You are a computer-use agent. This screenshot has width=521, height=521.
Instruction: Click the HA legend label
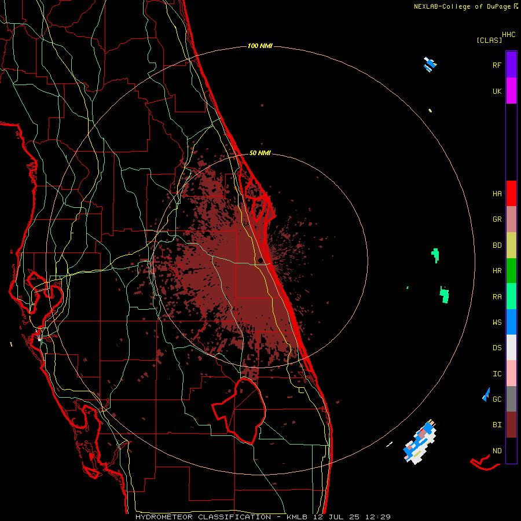point(497,194)
